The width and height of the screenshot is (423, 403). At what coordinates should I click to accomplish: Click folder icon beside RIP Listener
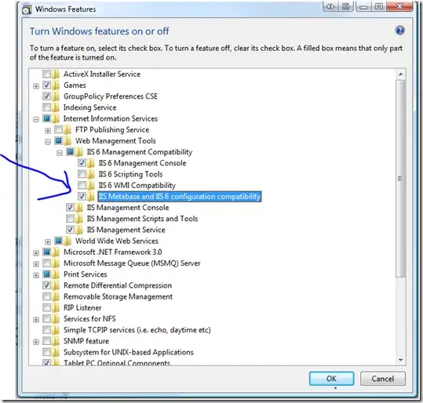point(56,308)
